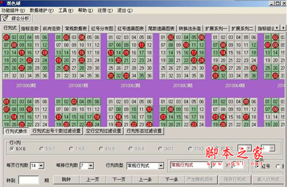Click the 2010063期 label
The width and height of the screenshot is (287, 187).
[x=183, y=85]
